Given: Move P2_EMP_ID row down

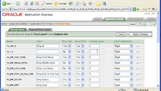Looking at the screenshot, I should (141, 46).
